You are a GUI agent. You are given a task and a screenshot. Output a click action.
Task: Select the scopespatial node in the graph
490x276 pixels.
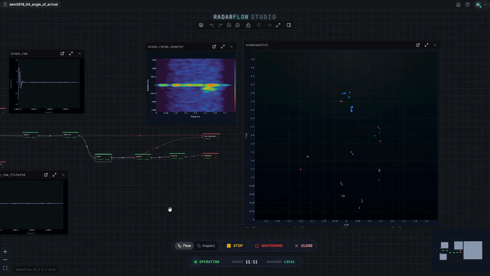pos(210,156)
